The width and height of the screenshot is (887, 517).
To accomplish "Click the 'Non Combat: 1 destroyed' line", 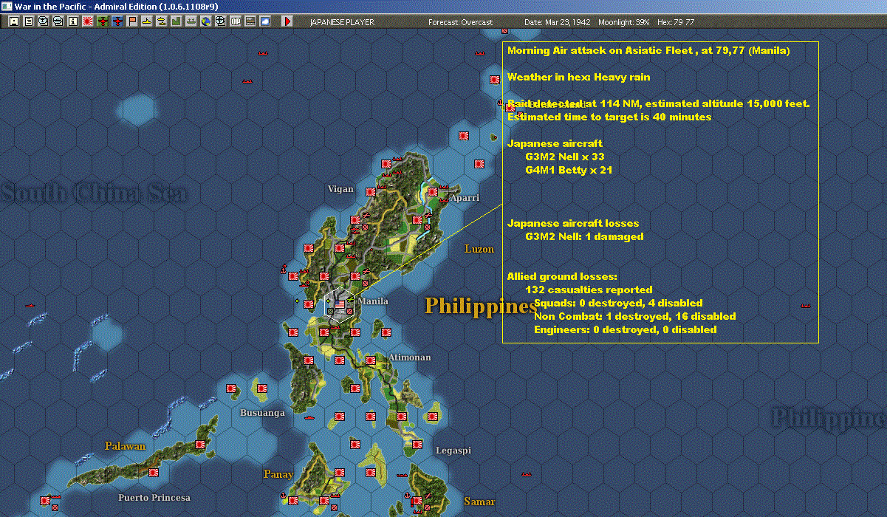I will [634, 316].
